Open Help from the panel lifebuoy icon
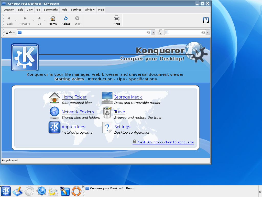The image size is (262, 197). tap(76, 191)
